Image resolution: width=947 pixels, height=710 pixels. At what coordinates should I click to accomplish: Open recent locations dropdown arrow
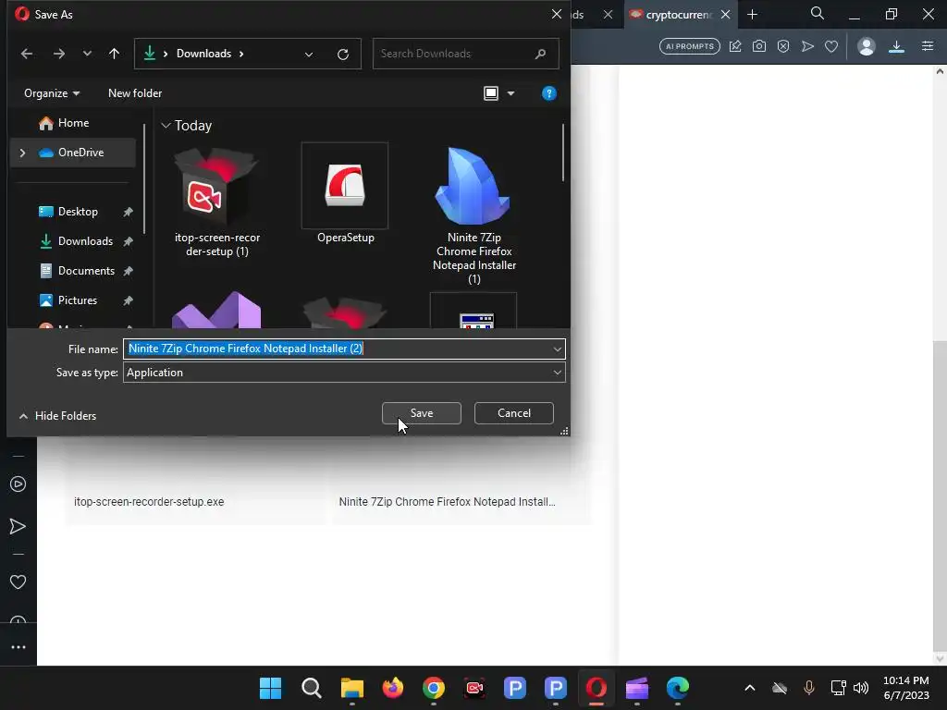pos(87,54)
